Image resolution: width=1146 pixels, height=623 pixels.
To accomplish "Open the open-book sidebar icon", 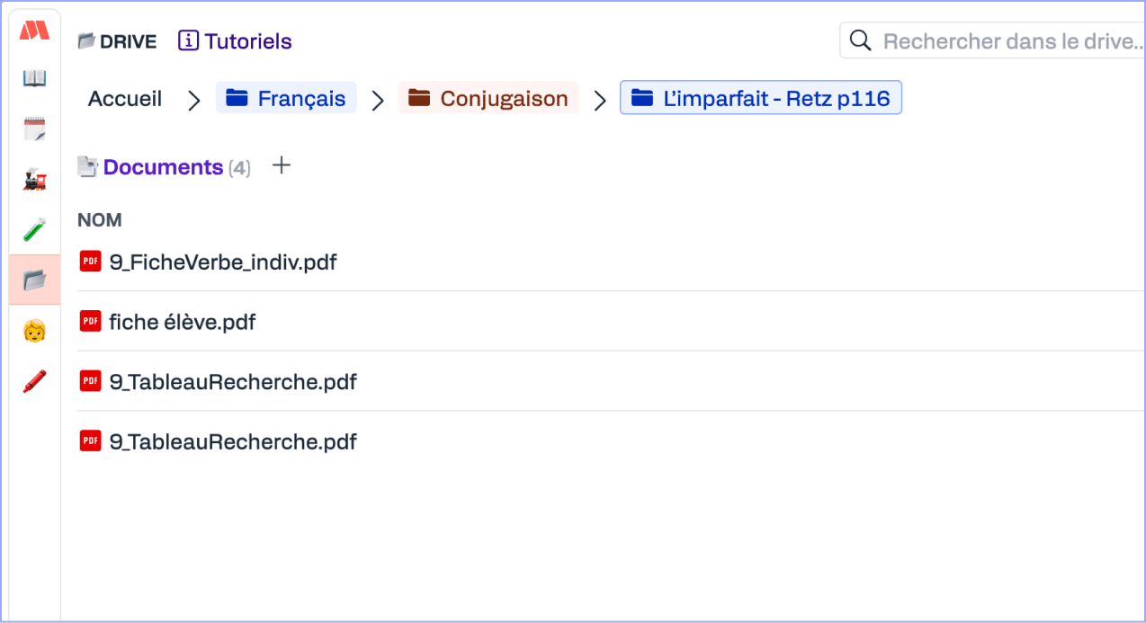I will click(35, 78).
